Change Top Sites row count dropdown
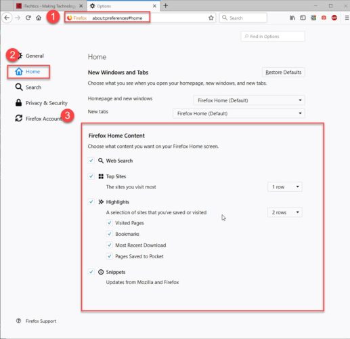 coord(285,187)
